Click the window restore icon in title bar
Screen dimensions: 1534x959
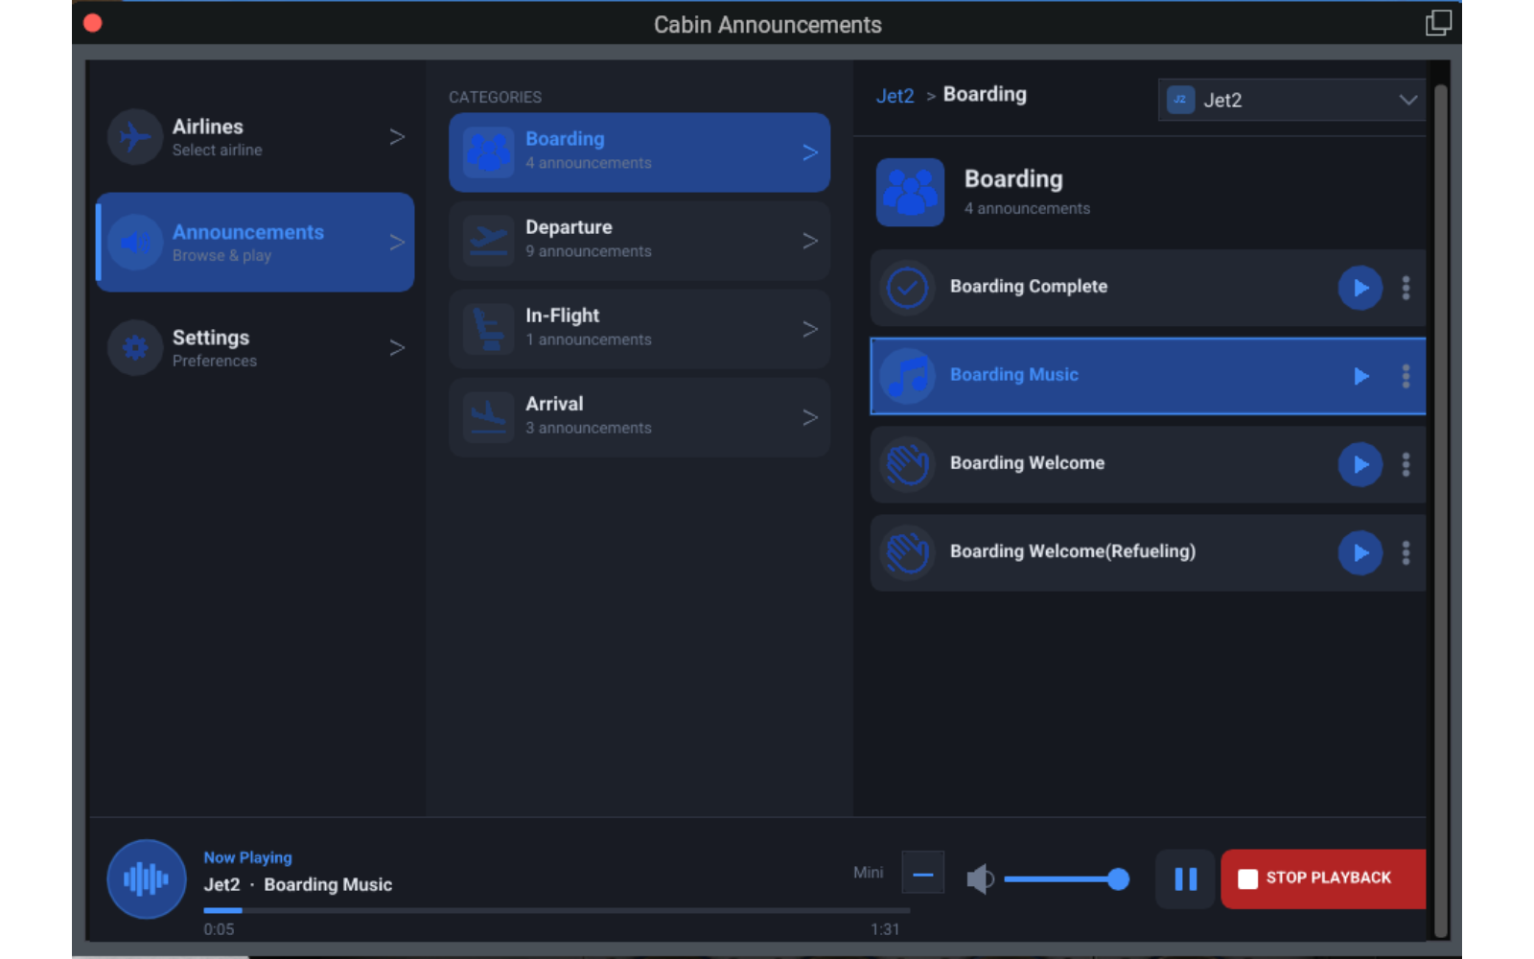coord(1438,23)
